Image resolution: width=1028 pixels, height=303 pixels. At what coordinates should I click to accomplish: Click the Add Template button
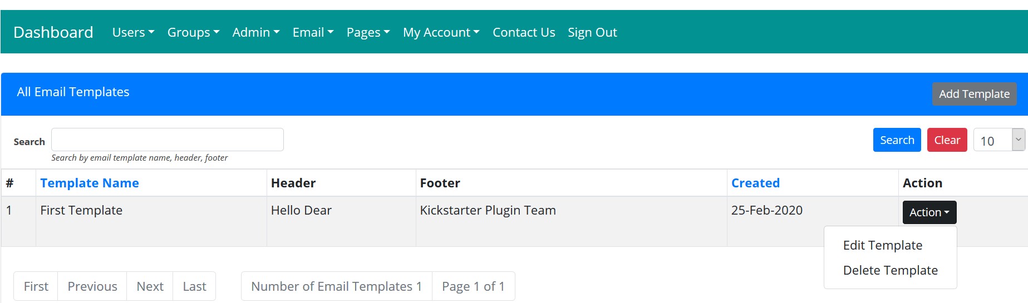point(974,94)
